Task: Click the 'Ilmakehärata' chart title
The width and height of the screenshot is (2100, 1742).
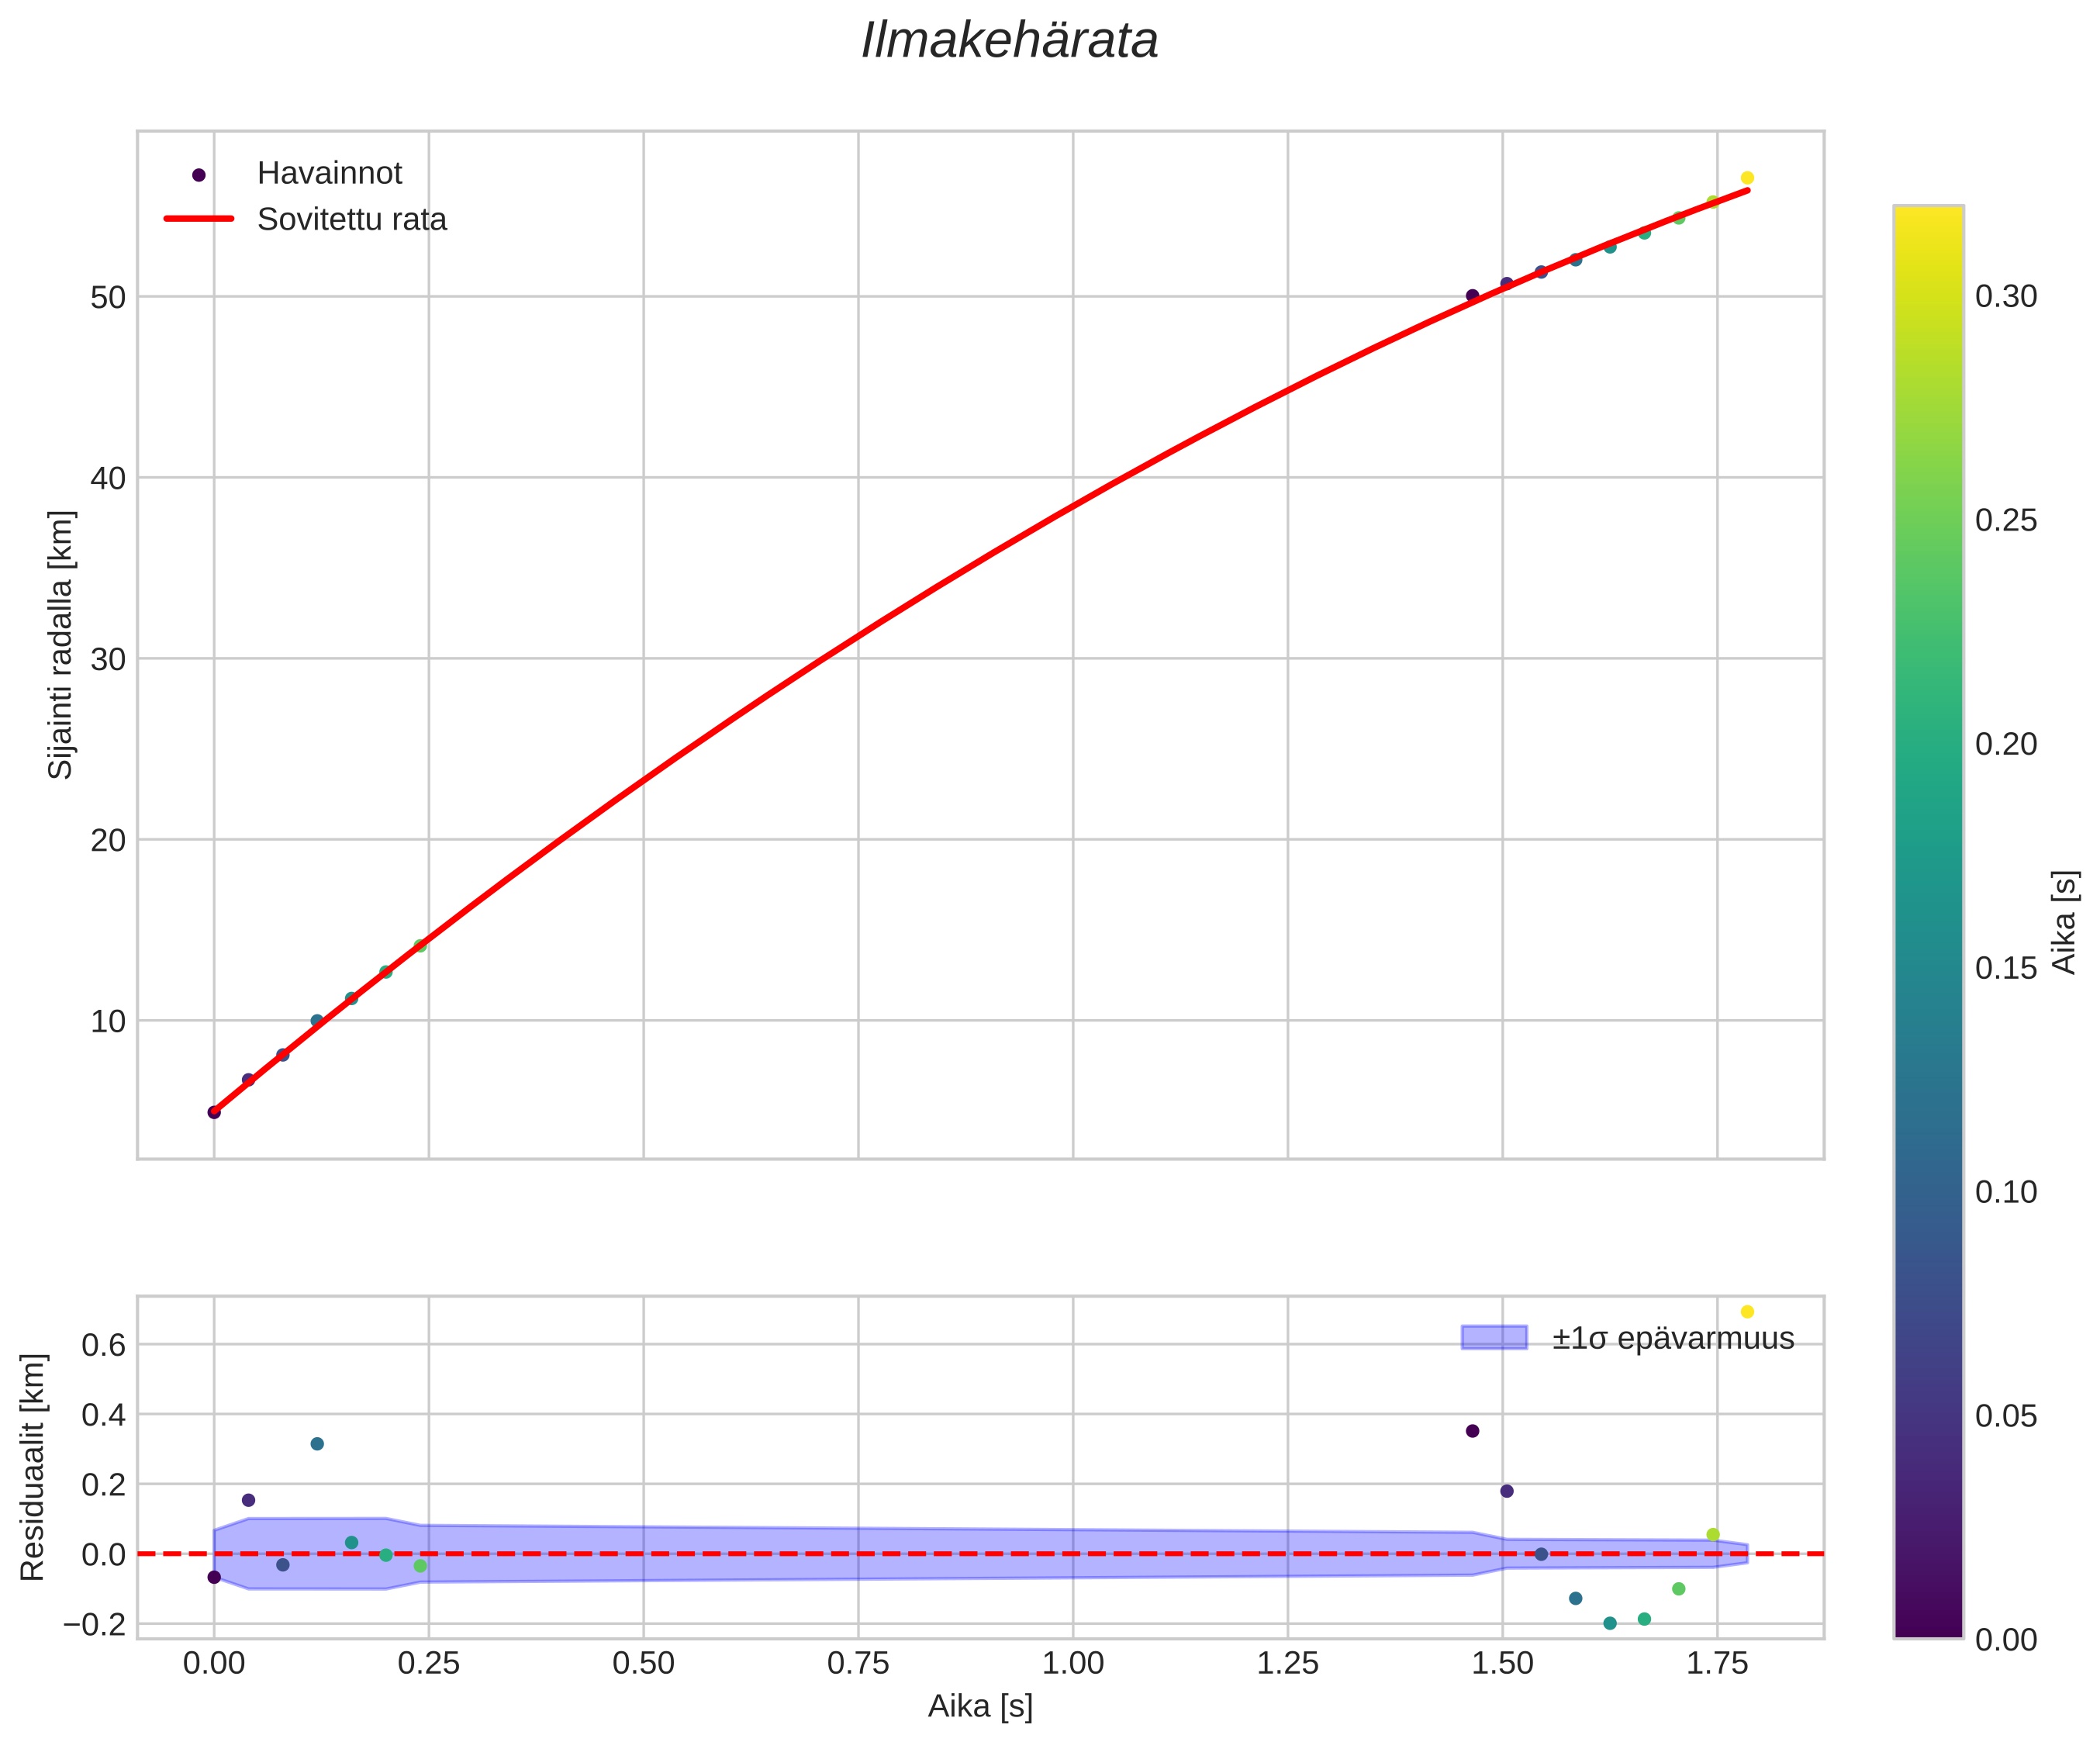Action: click(1010, 42)
